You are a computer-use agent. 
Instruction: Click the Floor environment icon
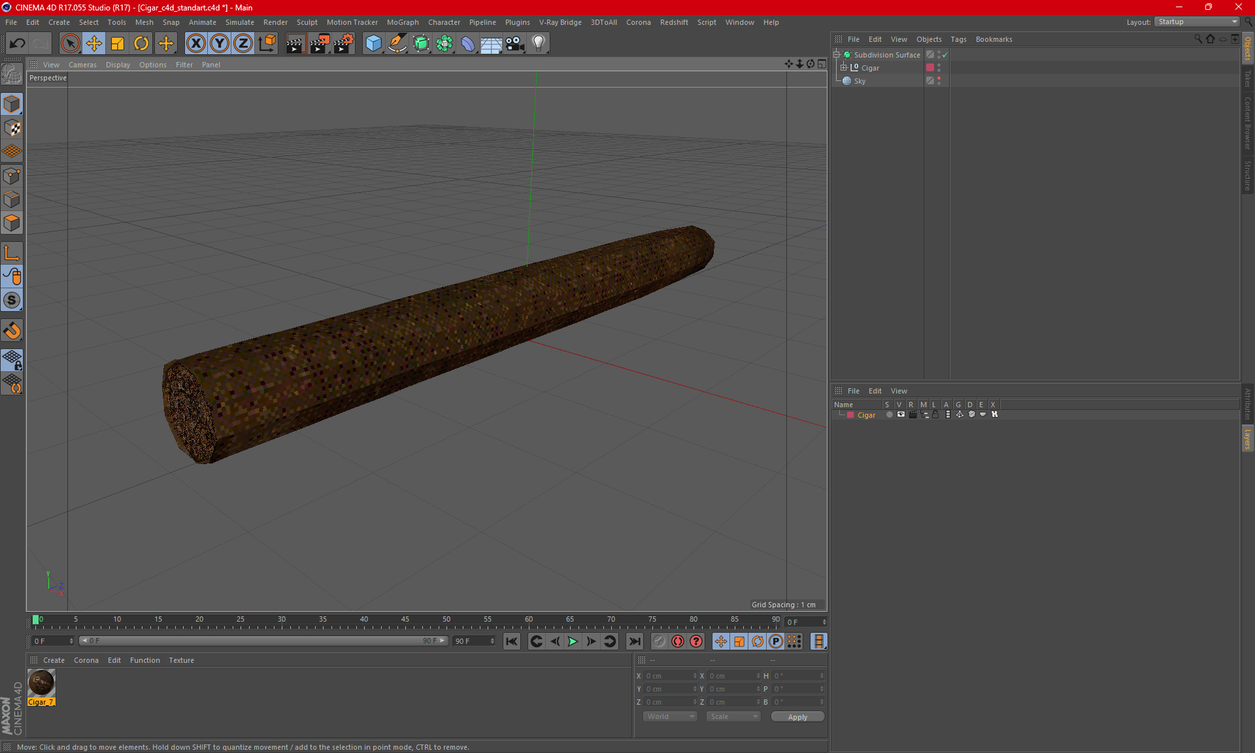492,44
